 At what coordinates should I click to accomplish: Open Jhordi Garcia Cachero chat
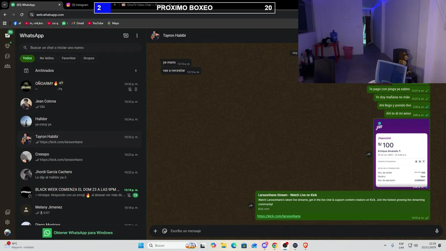81,174
